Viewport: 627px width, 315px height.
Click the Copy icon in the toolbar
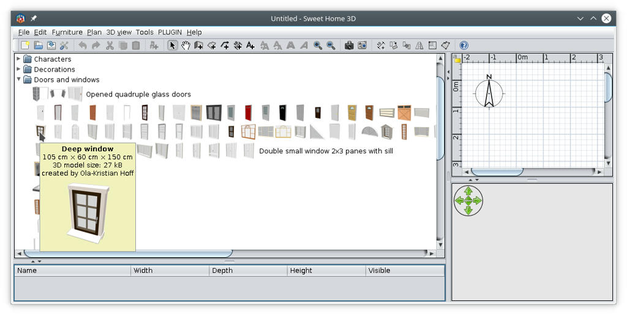[x=122, y=45]
